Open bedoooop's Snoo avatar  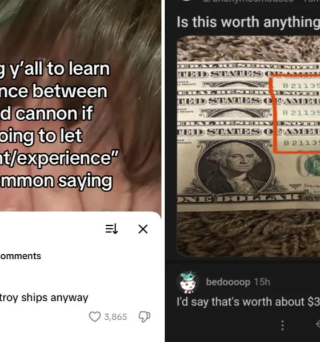click(x=189, y=282)
